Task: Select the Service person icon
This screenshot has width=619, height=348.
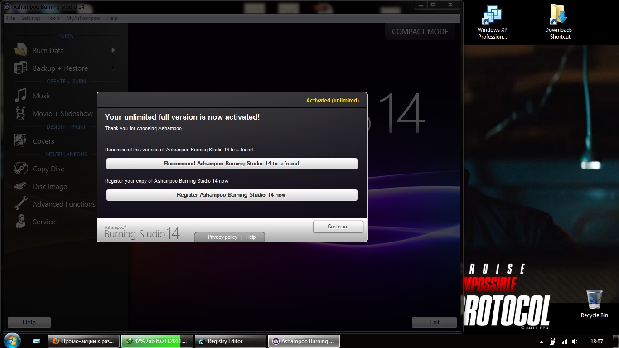Action: 20,222
